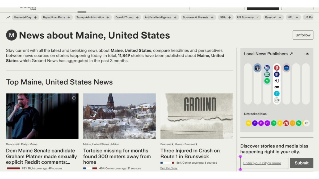Image resolution: width=319 pixels, height=179 pixels.
Task: Click the purple T untracked bias source
Action: [x=255, y=123]
